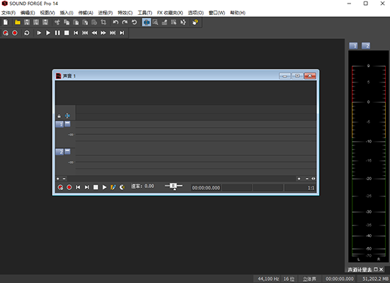Click the 1:1 zoom ratio field

click(300, 188)
